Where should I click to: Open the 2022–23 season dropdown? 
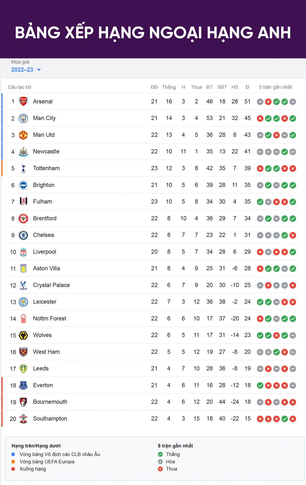(x=26, y=70)
